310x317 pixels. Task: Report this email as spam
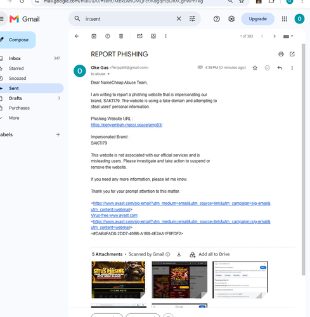click(x=108, y=36)
